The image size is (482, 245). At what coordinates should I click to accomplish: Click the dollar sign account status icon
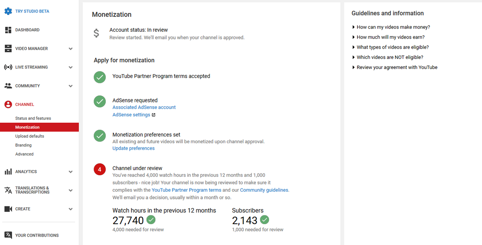[96, 33]
